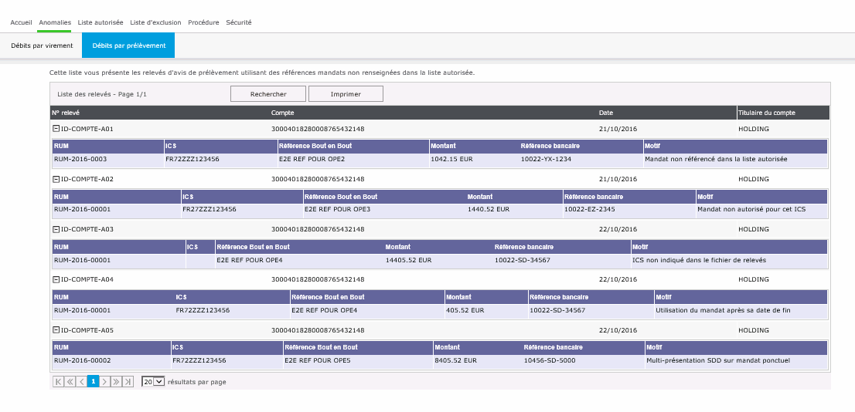Viewport: 855px width, 412px height.
Task: Collapse the ID-COMPTE-A03 row
Action: 56,229
